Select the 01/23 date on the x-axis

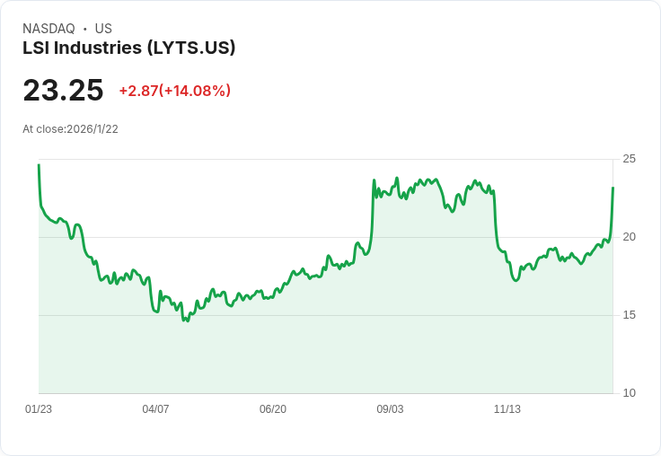(39, 409)
